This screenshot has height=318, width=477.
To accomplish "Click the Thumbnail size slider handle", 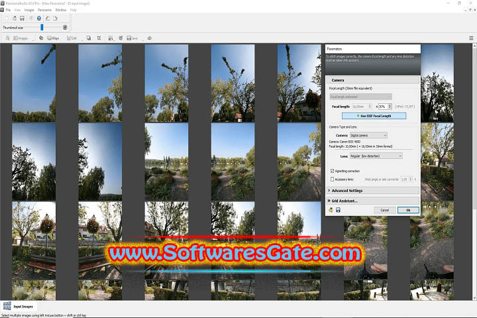I will pos(42,27).
